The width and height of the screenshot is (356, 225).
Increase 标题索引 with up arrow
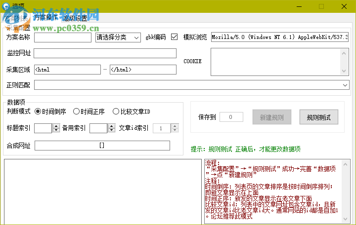coord(56,126)
